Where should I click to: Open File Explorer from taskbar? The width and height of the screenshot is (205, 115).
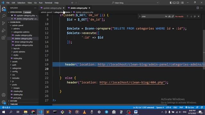tap(26, 112)
